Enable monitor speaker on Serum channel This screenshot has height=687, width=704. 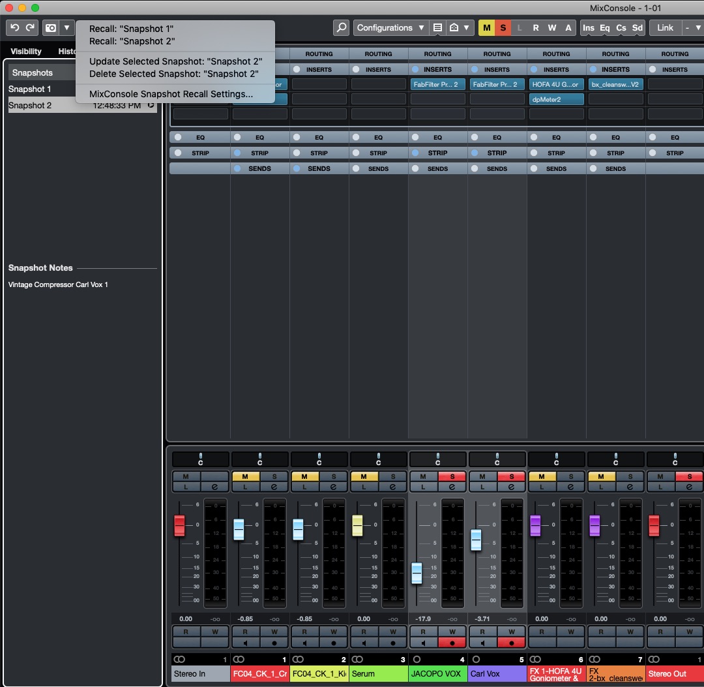(x=364, y=643)
